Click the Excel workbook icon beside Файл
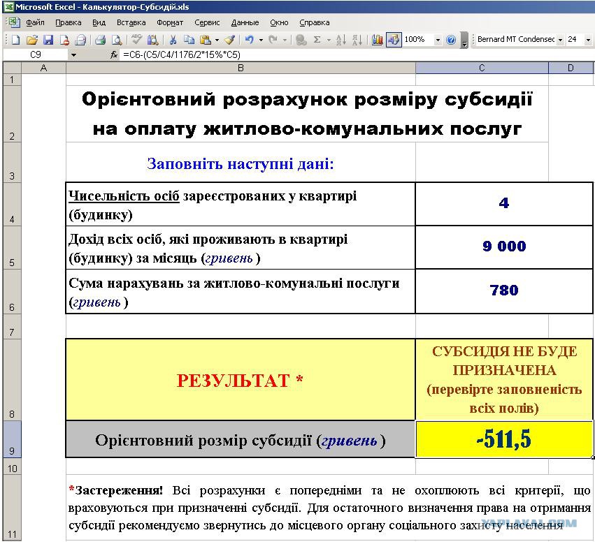Screen dimensions: 595x544 [14, 22]
